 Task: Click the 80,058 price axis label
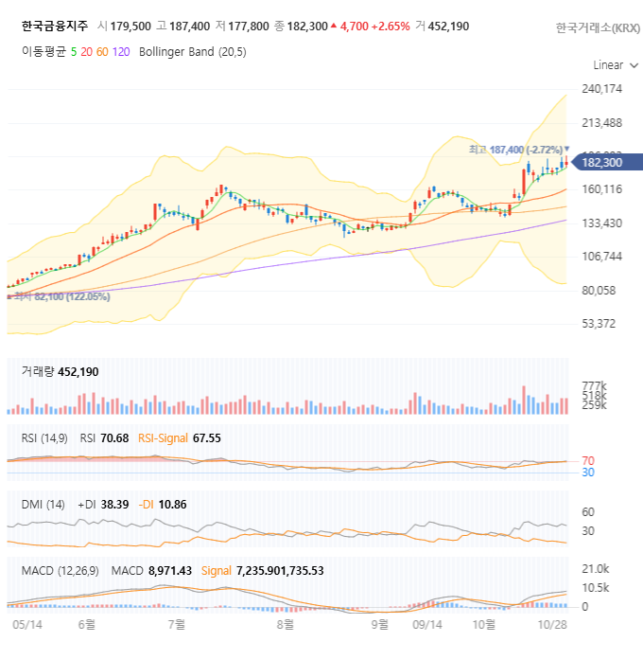599,291
